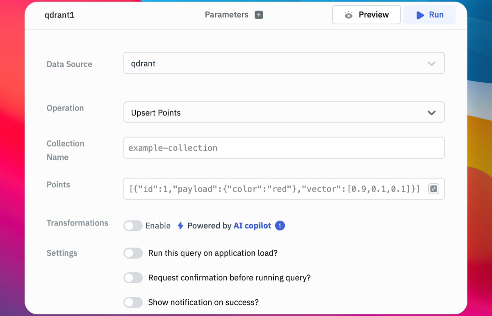Expand the Points editor with popout icon

pyautogui.click(x=433, y=189)
